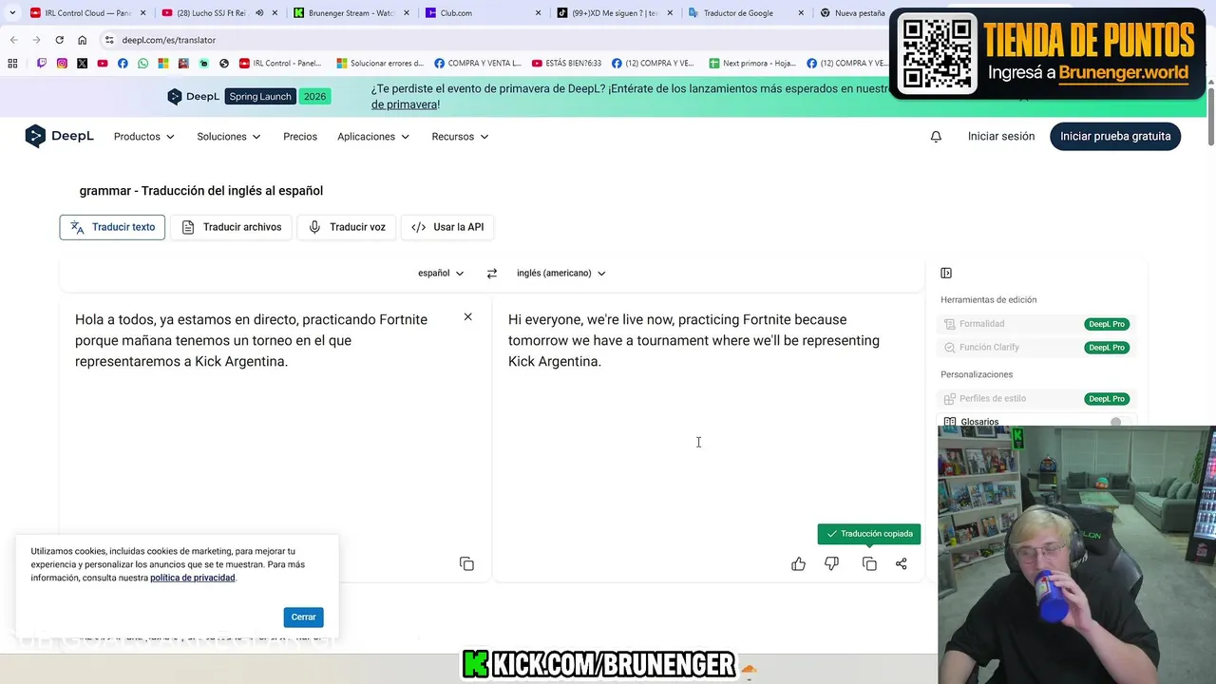The image size is (1216, 684).
Task: Switch to XD Me siguen TikTok tab
Action: 614,13
